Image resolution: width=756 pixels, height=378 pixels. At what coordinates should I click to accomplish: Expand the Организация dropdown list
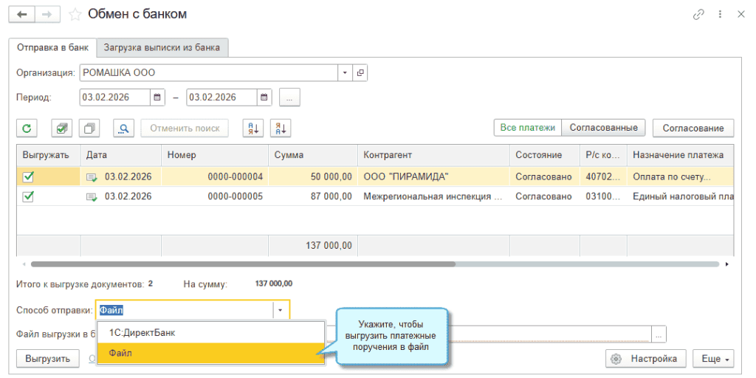point(346,72)
